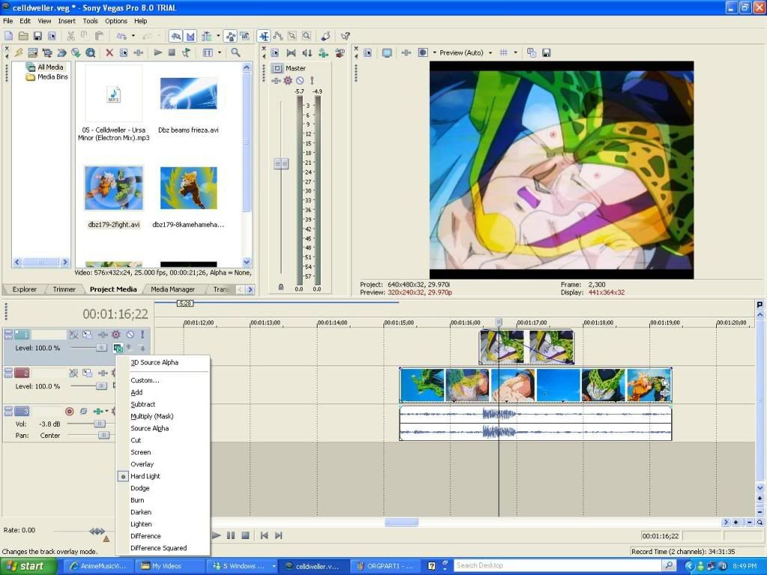Arm track 3 for record
This screenshot has width=767, height=575.
coord(70,411)
